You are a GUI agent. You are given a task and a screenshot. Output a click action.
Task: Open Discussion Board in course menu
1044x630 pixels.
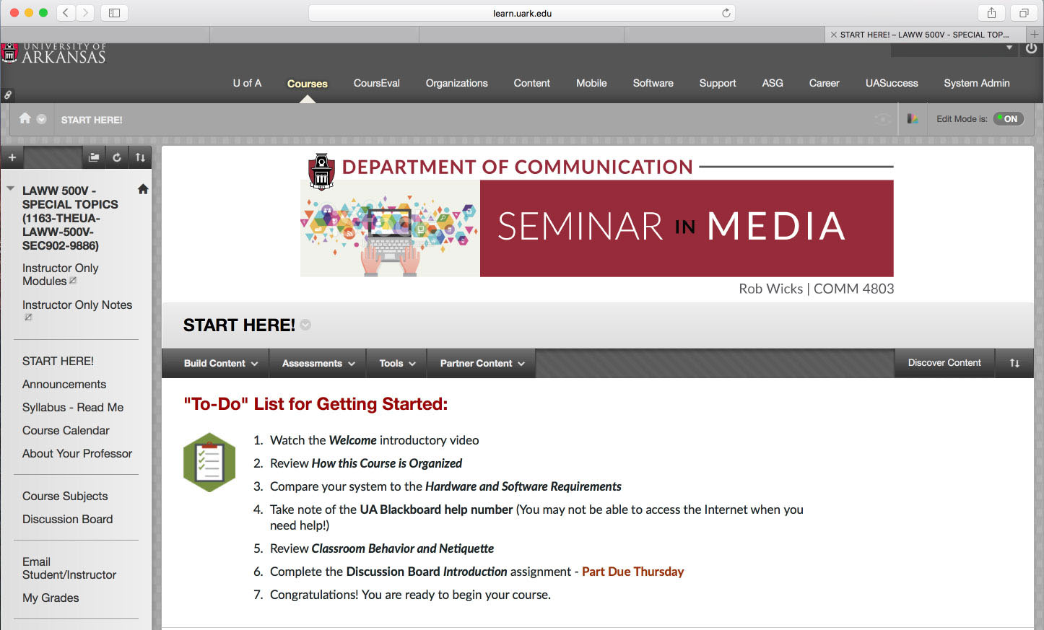coord(68,519)
